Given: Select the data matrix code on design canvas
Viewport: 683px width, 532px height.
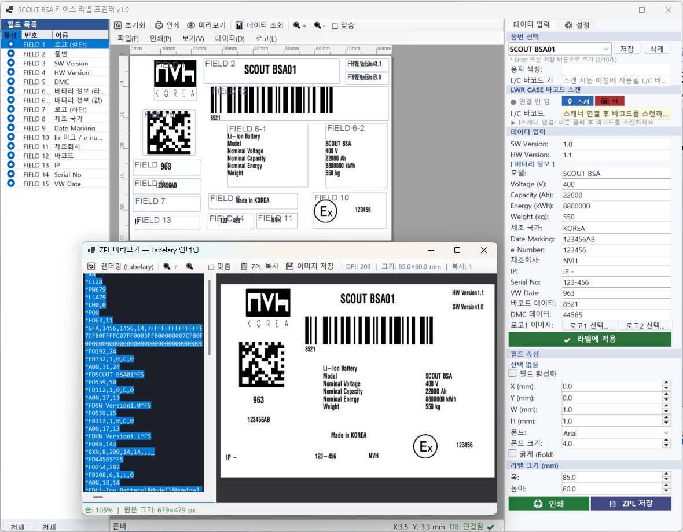Looking at the screenshot, I should point(169,133).
